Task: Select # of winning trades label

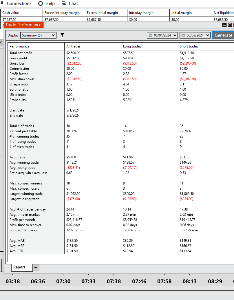Action: point(24,136)
